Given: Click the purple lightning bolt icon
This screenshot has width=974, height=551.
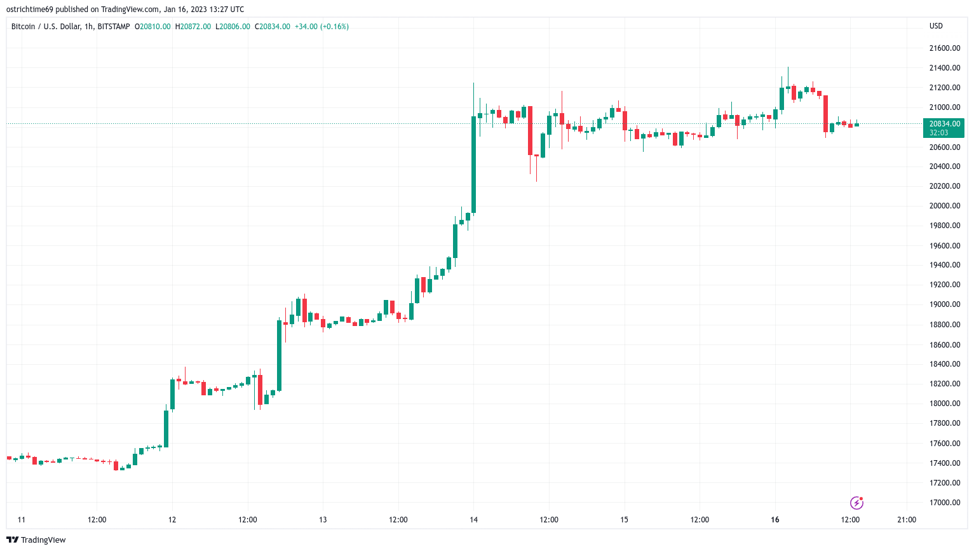Looking at the screenshot, I should pyautogui.click(x=856, y=503).
